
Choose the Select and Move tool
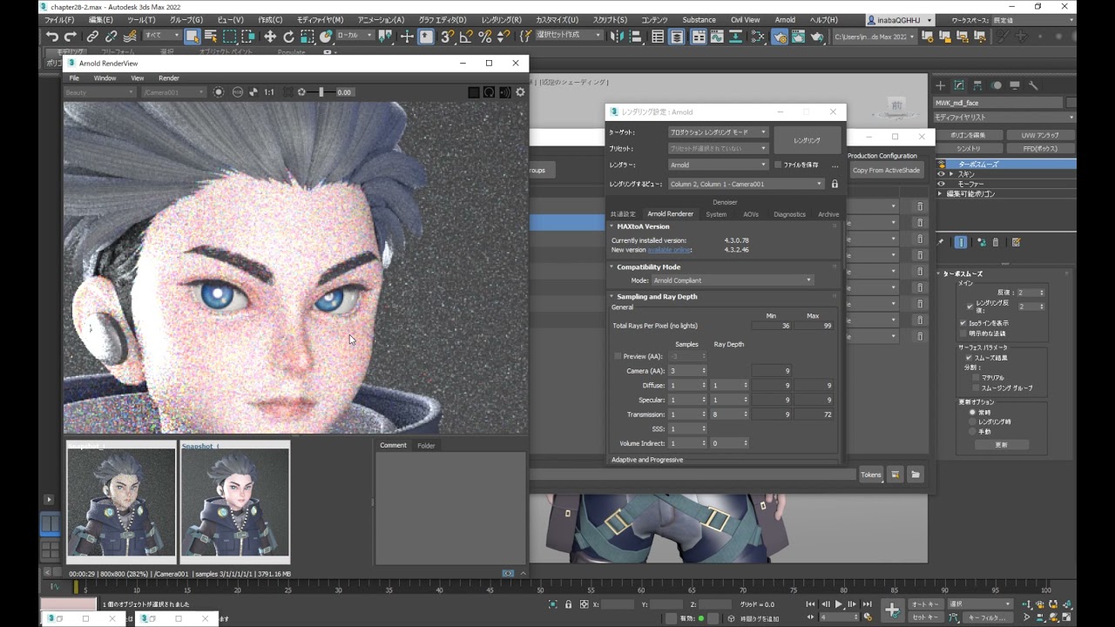pos(270,37)
